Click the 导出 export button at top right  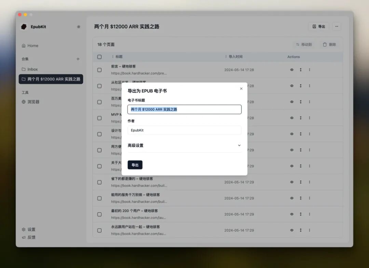(319, 26)
